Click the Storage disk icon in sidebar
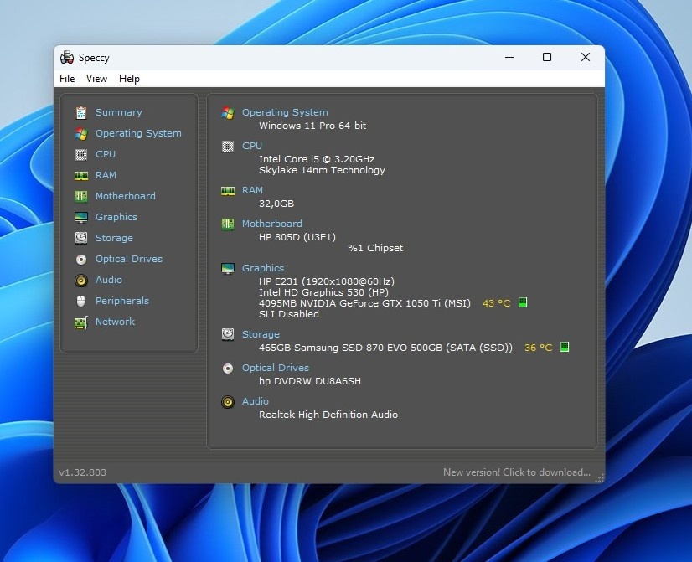 point(81,238)
